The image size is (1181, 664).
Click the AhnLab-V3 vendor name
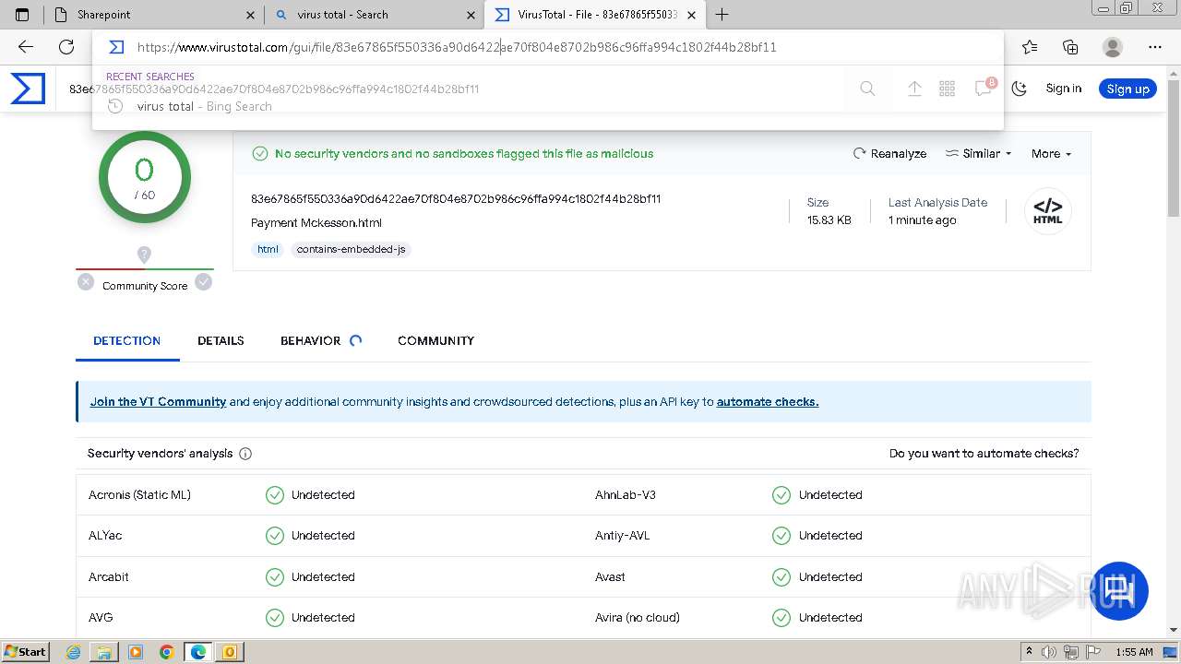point(626,495)
